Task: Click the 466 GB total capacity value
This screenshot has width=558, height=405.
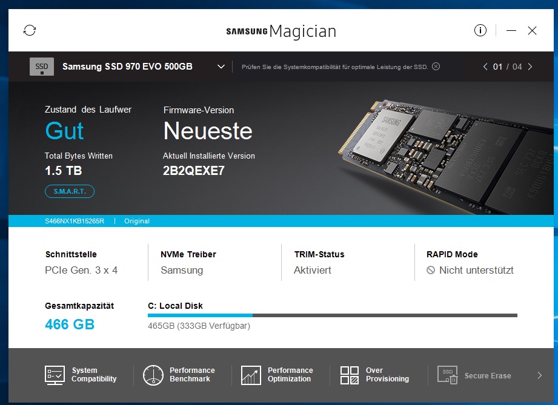Action: pos(70,324)
